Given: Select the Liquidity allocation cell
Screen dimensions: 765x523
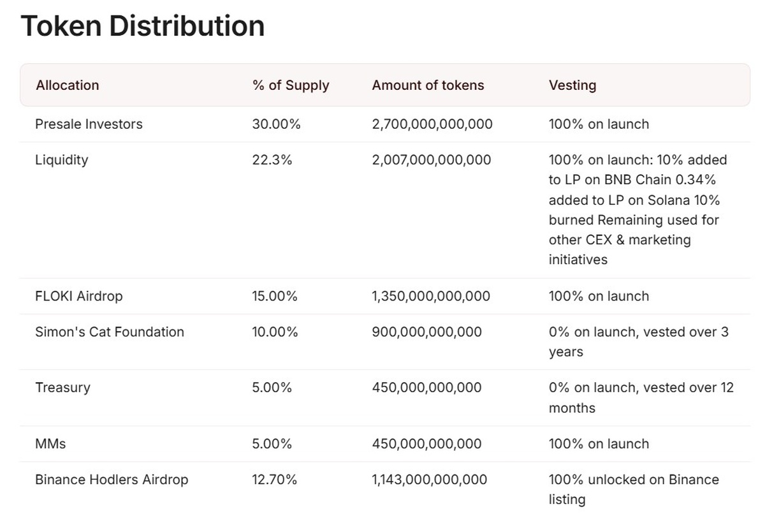Looking at the screenshot, I should (61, 160).
